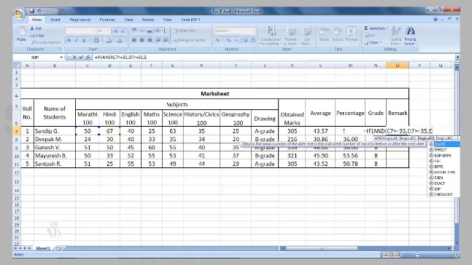Select the Sheet1 tab
472x265 pixels.
click(43, 248)
